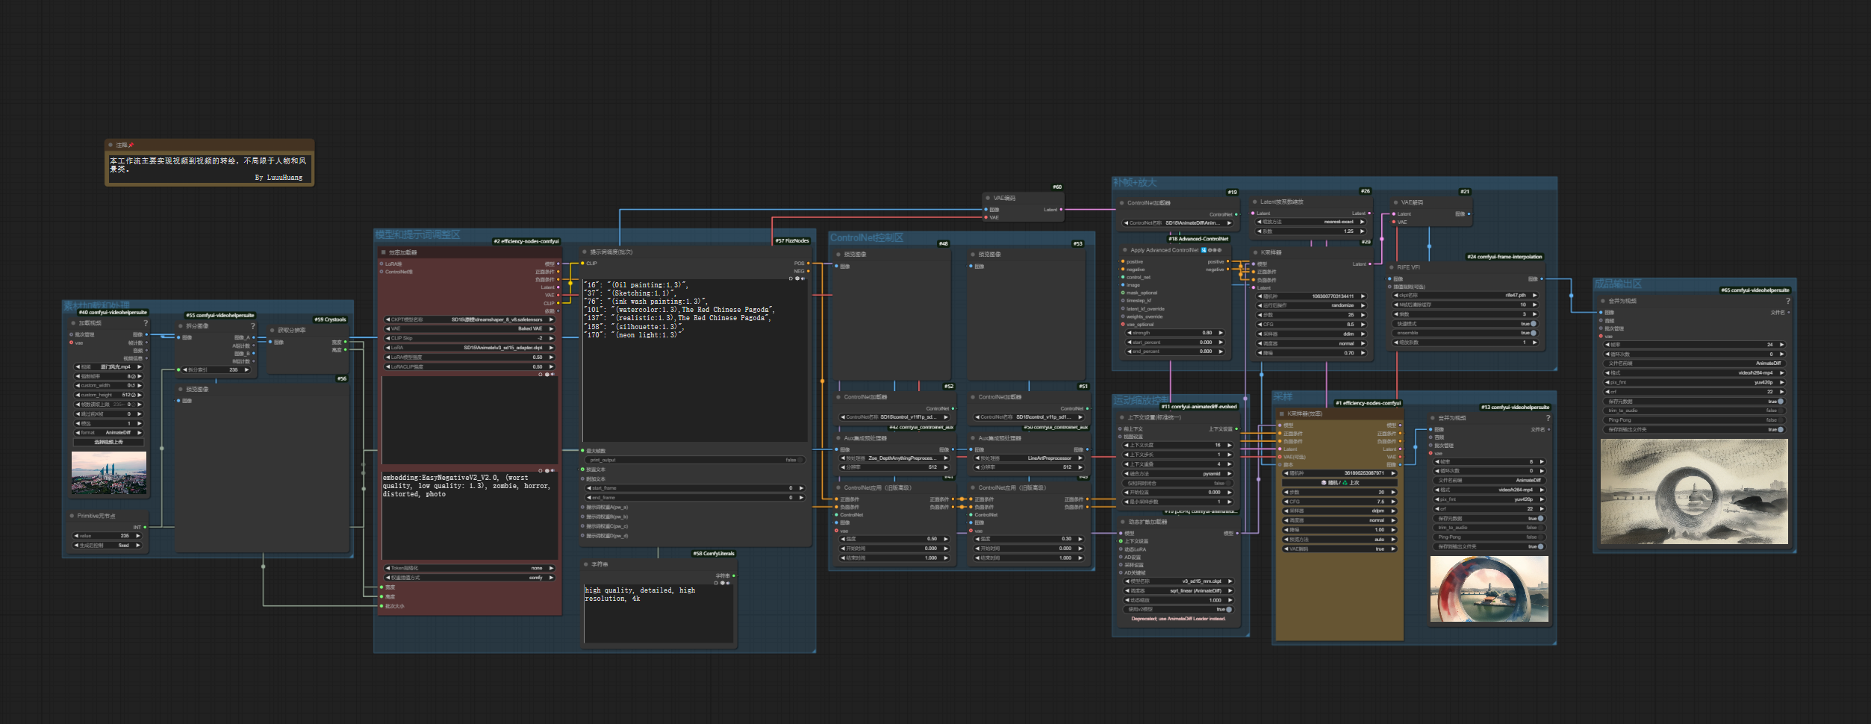
Task: Open the help question mark on 拆分图像 node
Action: click(x=253, y=326)
